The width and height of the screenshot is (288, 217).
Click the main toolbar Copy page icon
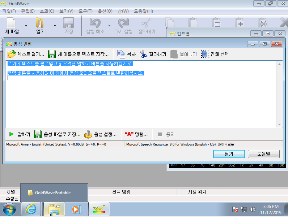(170, 22)
